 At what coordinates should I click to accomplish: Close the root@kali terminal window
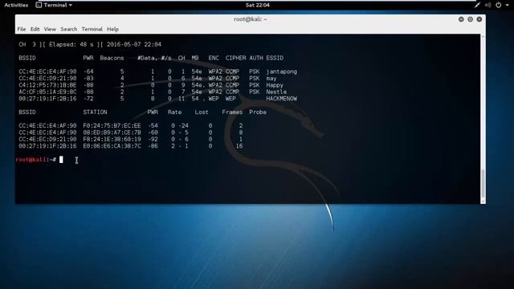tap(479, 19)
